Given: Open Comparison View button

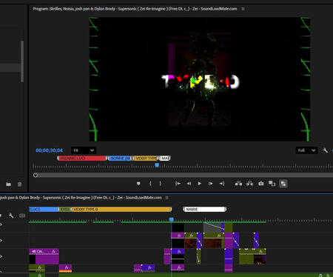Looking at the screenshot, I should coord(272,184).
